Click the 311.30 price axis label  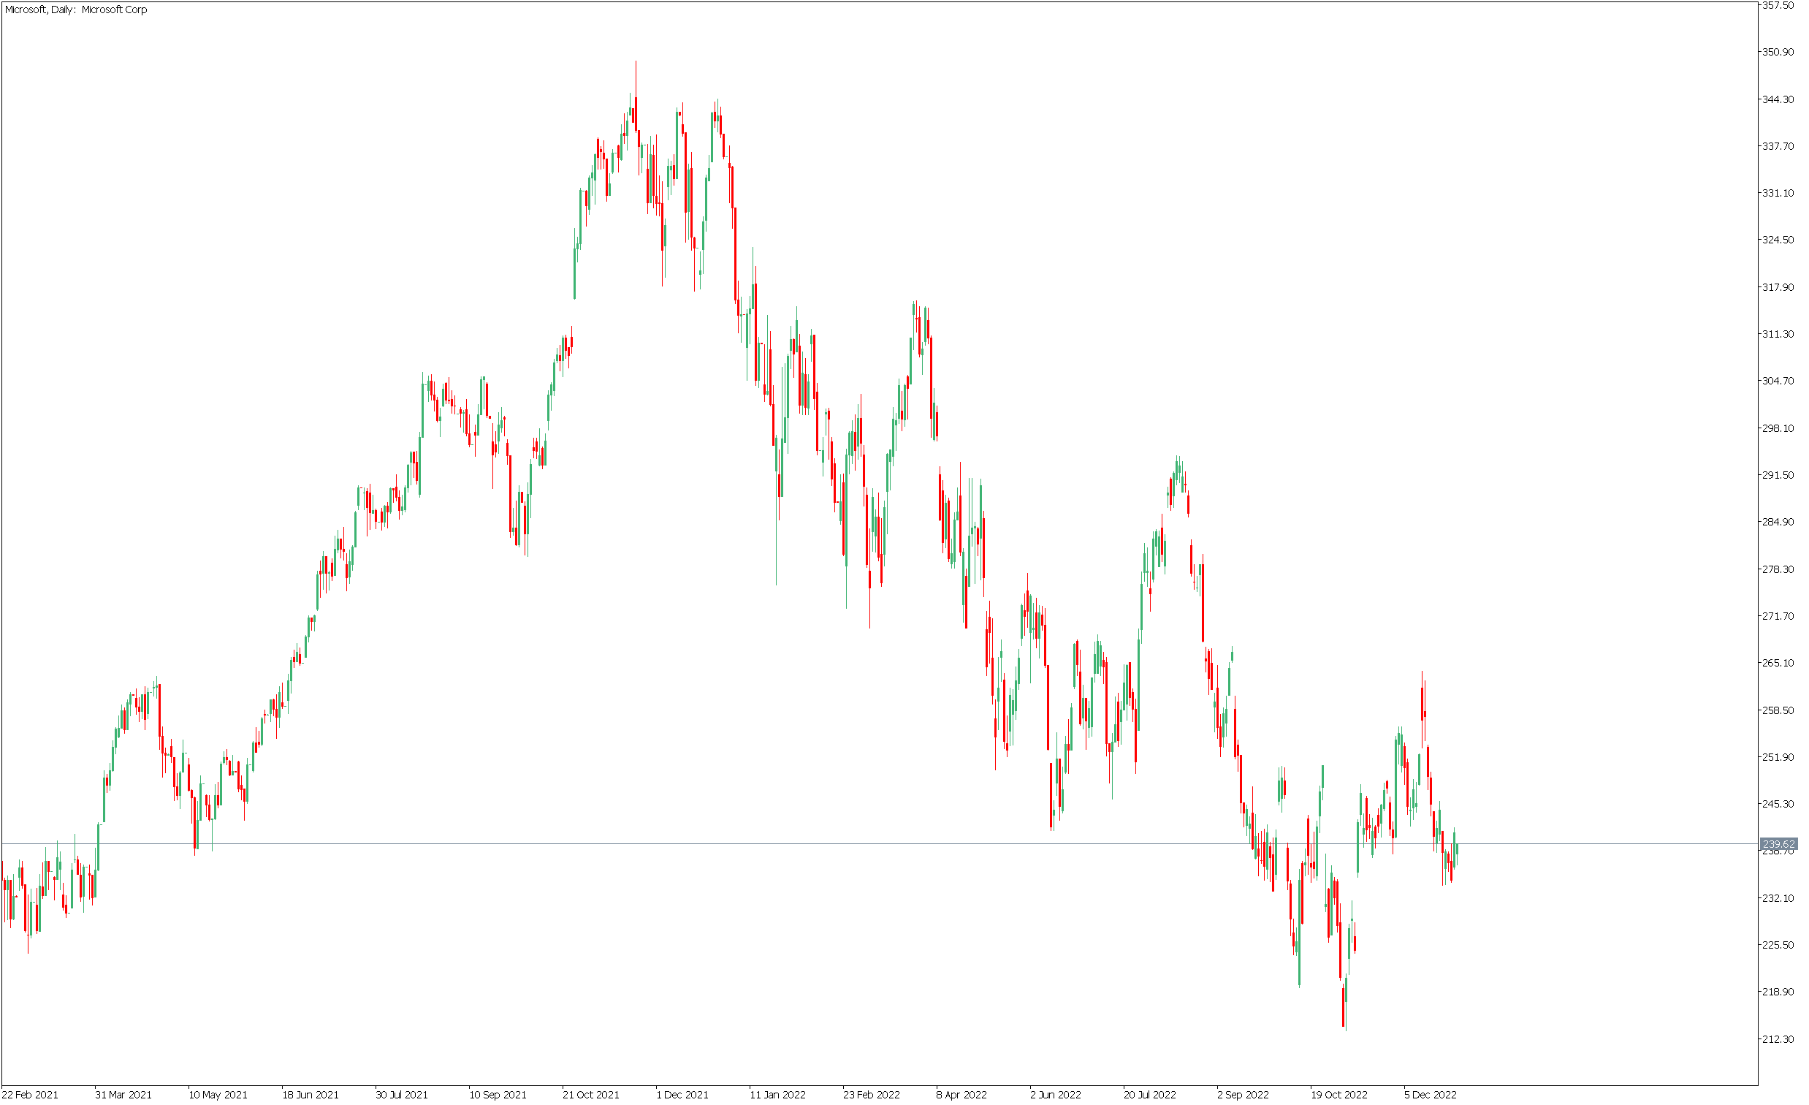tap(1778, 334)
